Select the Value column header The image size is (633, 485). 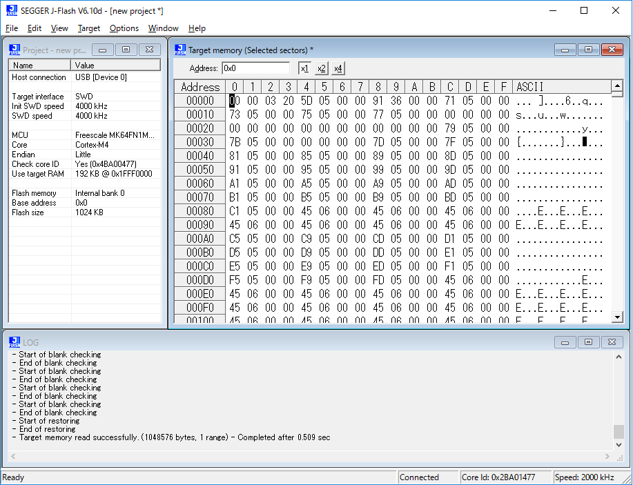(x=116, y=66)
